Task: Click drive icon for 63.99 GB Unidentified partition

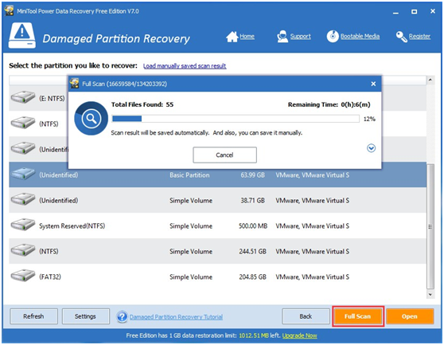Action: (23, 174)
